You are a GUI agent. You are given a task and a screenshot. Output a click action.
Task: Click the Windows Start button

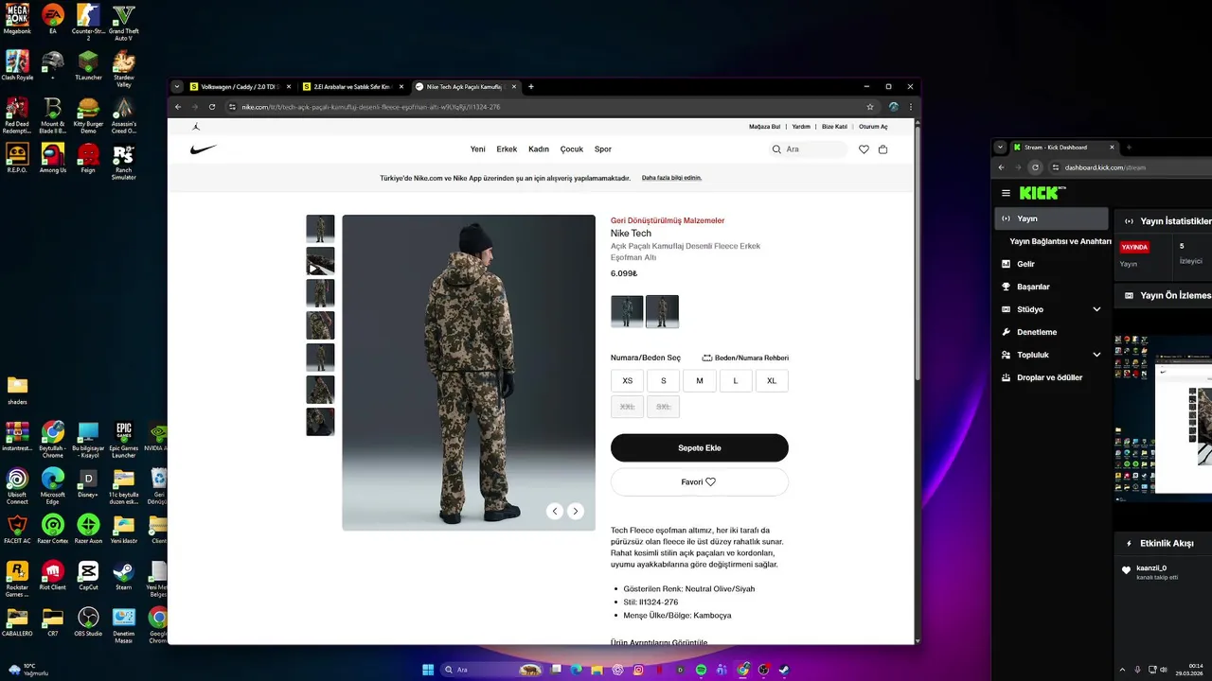(x=428, y=670)
